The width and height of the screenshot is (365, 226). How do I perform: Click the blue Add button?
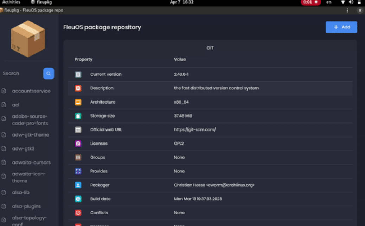pos(341,27)
